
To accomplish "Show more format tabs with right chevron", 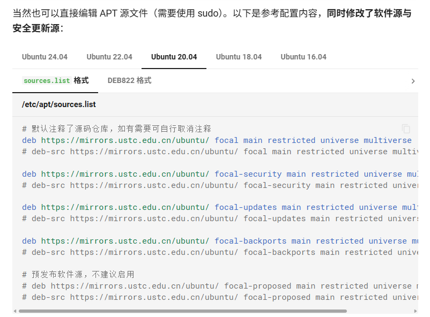I will 413,81.
